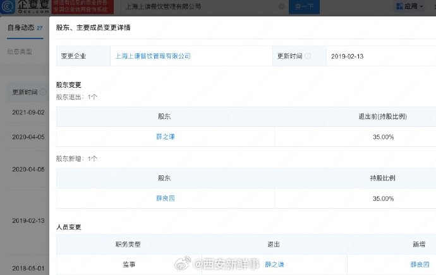Screen dimensions: 436x275
Task: Click the 股东退出:1个 label
Action: [76, 97]
